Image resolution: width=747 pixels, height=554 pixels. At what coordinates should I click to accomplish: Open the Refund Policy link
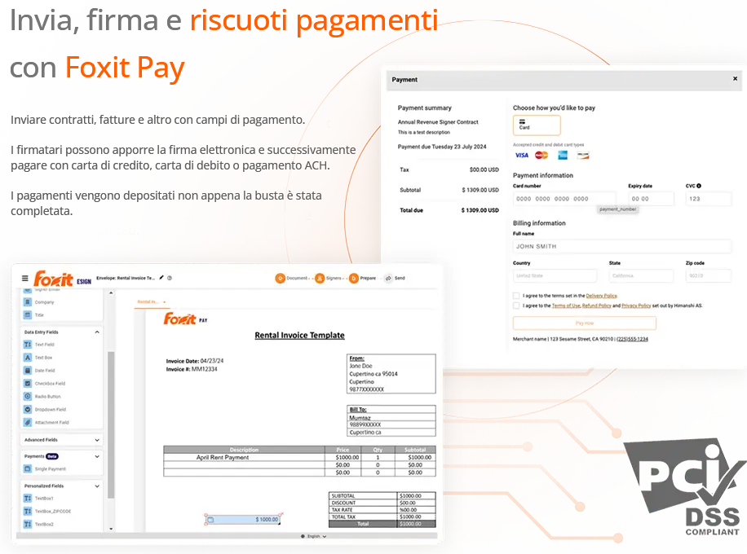(596, 306)
